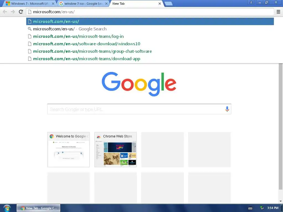Open the microsoft-teams/group-chat-software suggestion
This screenshot has height=212, width=283.
(x=150, y=51)
